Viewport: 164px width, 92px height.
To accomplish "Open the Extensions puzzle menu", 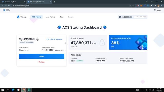I will click(x=151, y=6).
